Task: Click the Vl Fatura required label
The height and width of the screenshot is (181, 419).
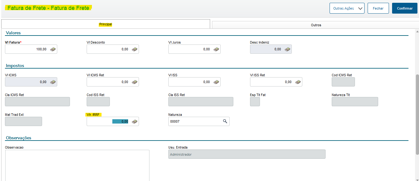Action: [x=13, y=42]
